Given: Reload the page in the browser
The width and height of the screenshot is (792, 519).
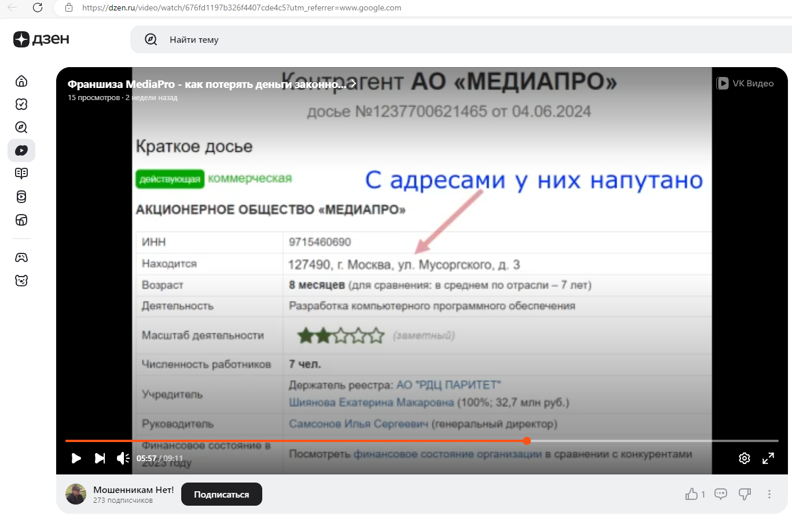Looking at the screenshot, I should 38,8.
